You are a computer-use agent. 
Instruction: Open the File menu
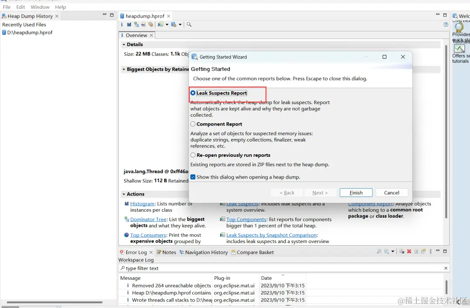tap(7, 7)
